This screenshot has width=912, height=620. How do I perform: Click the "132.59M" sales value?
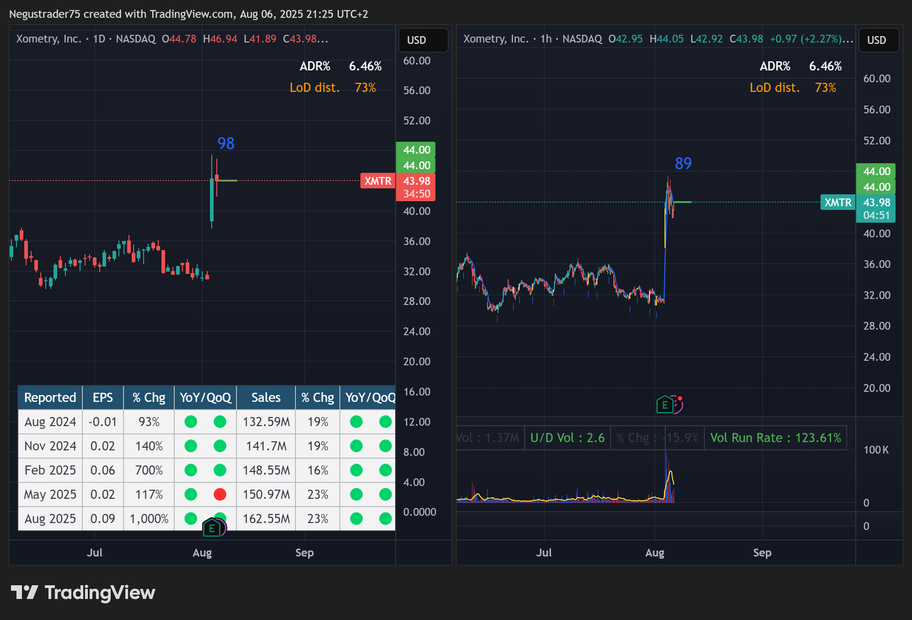point(266,422)
